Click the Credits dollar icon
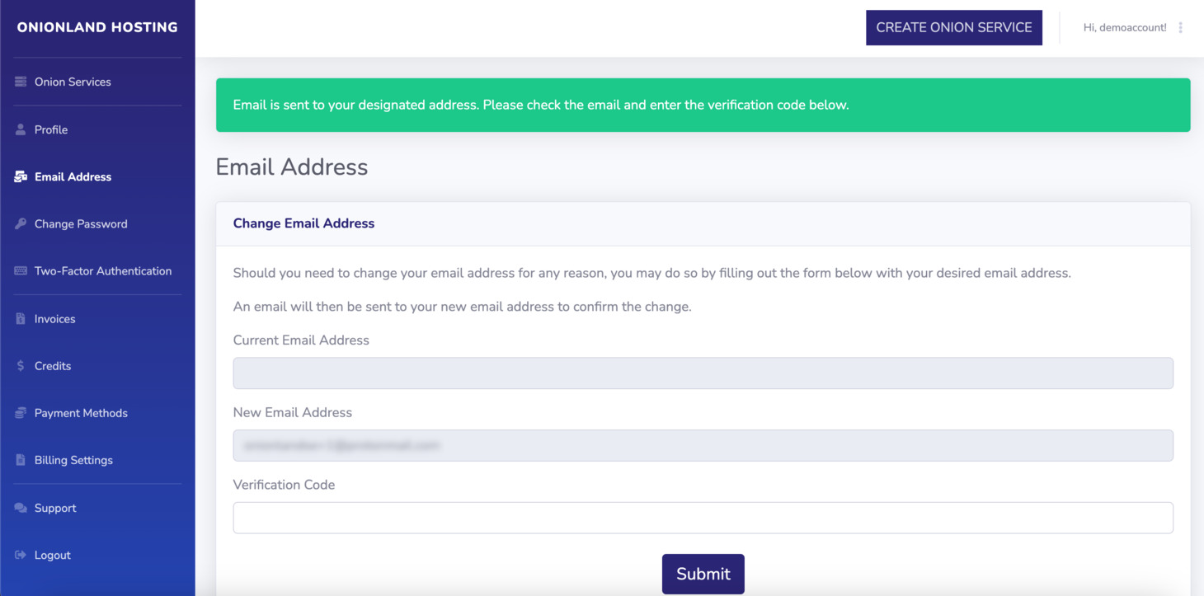Image resolution: width=1204 pixels, height=596 pixels. (x=19, y=365)
